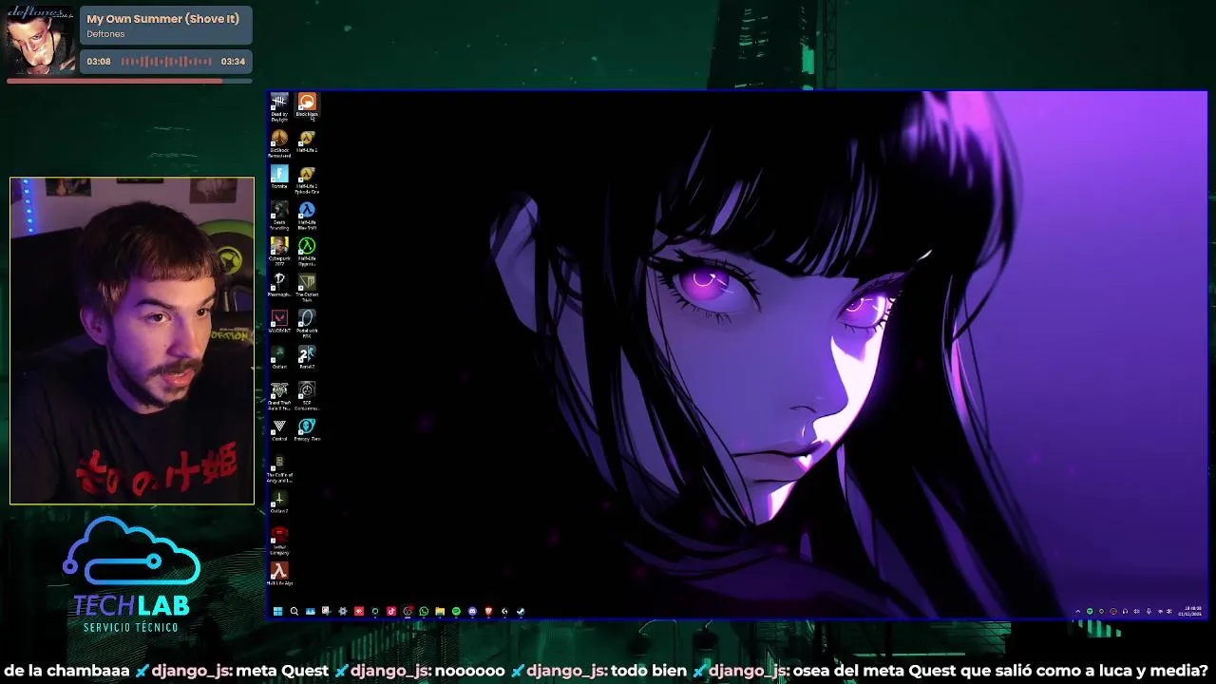Select the Lethal Company desktop icon
Viewport: 1216px width, 684px height.
click(x=279, y=541)
